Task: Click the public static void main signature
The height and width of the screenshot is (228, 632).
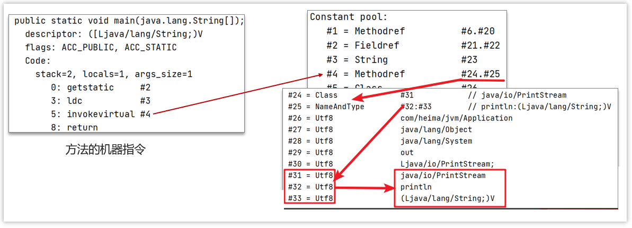Action: coord(129,21)
